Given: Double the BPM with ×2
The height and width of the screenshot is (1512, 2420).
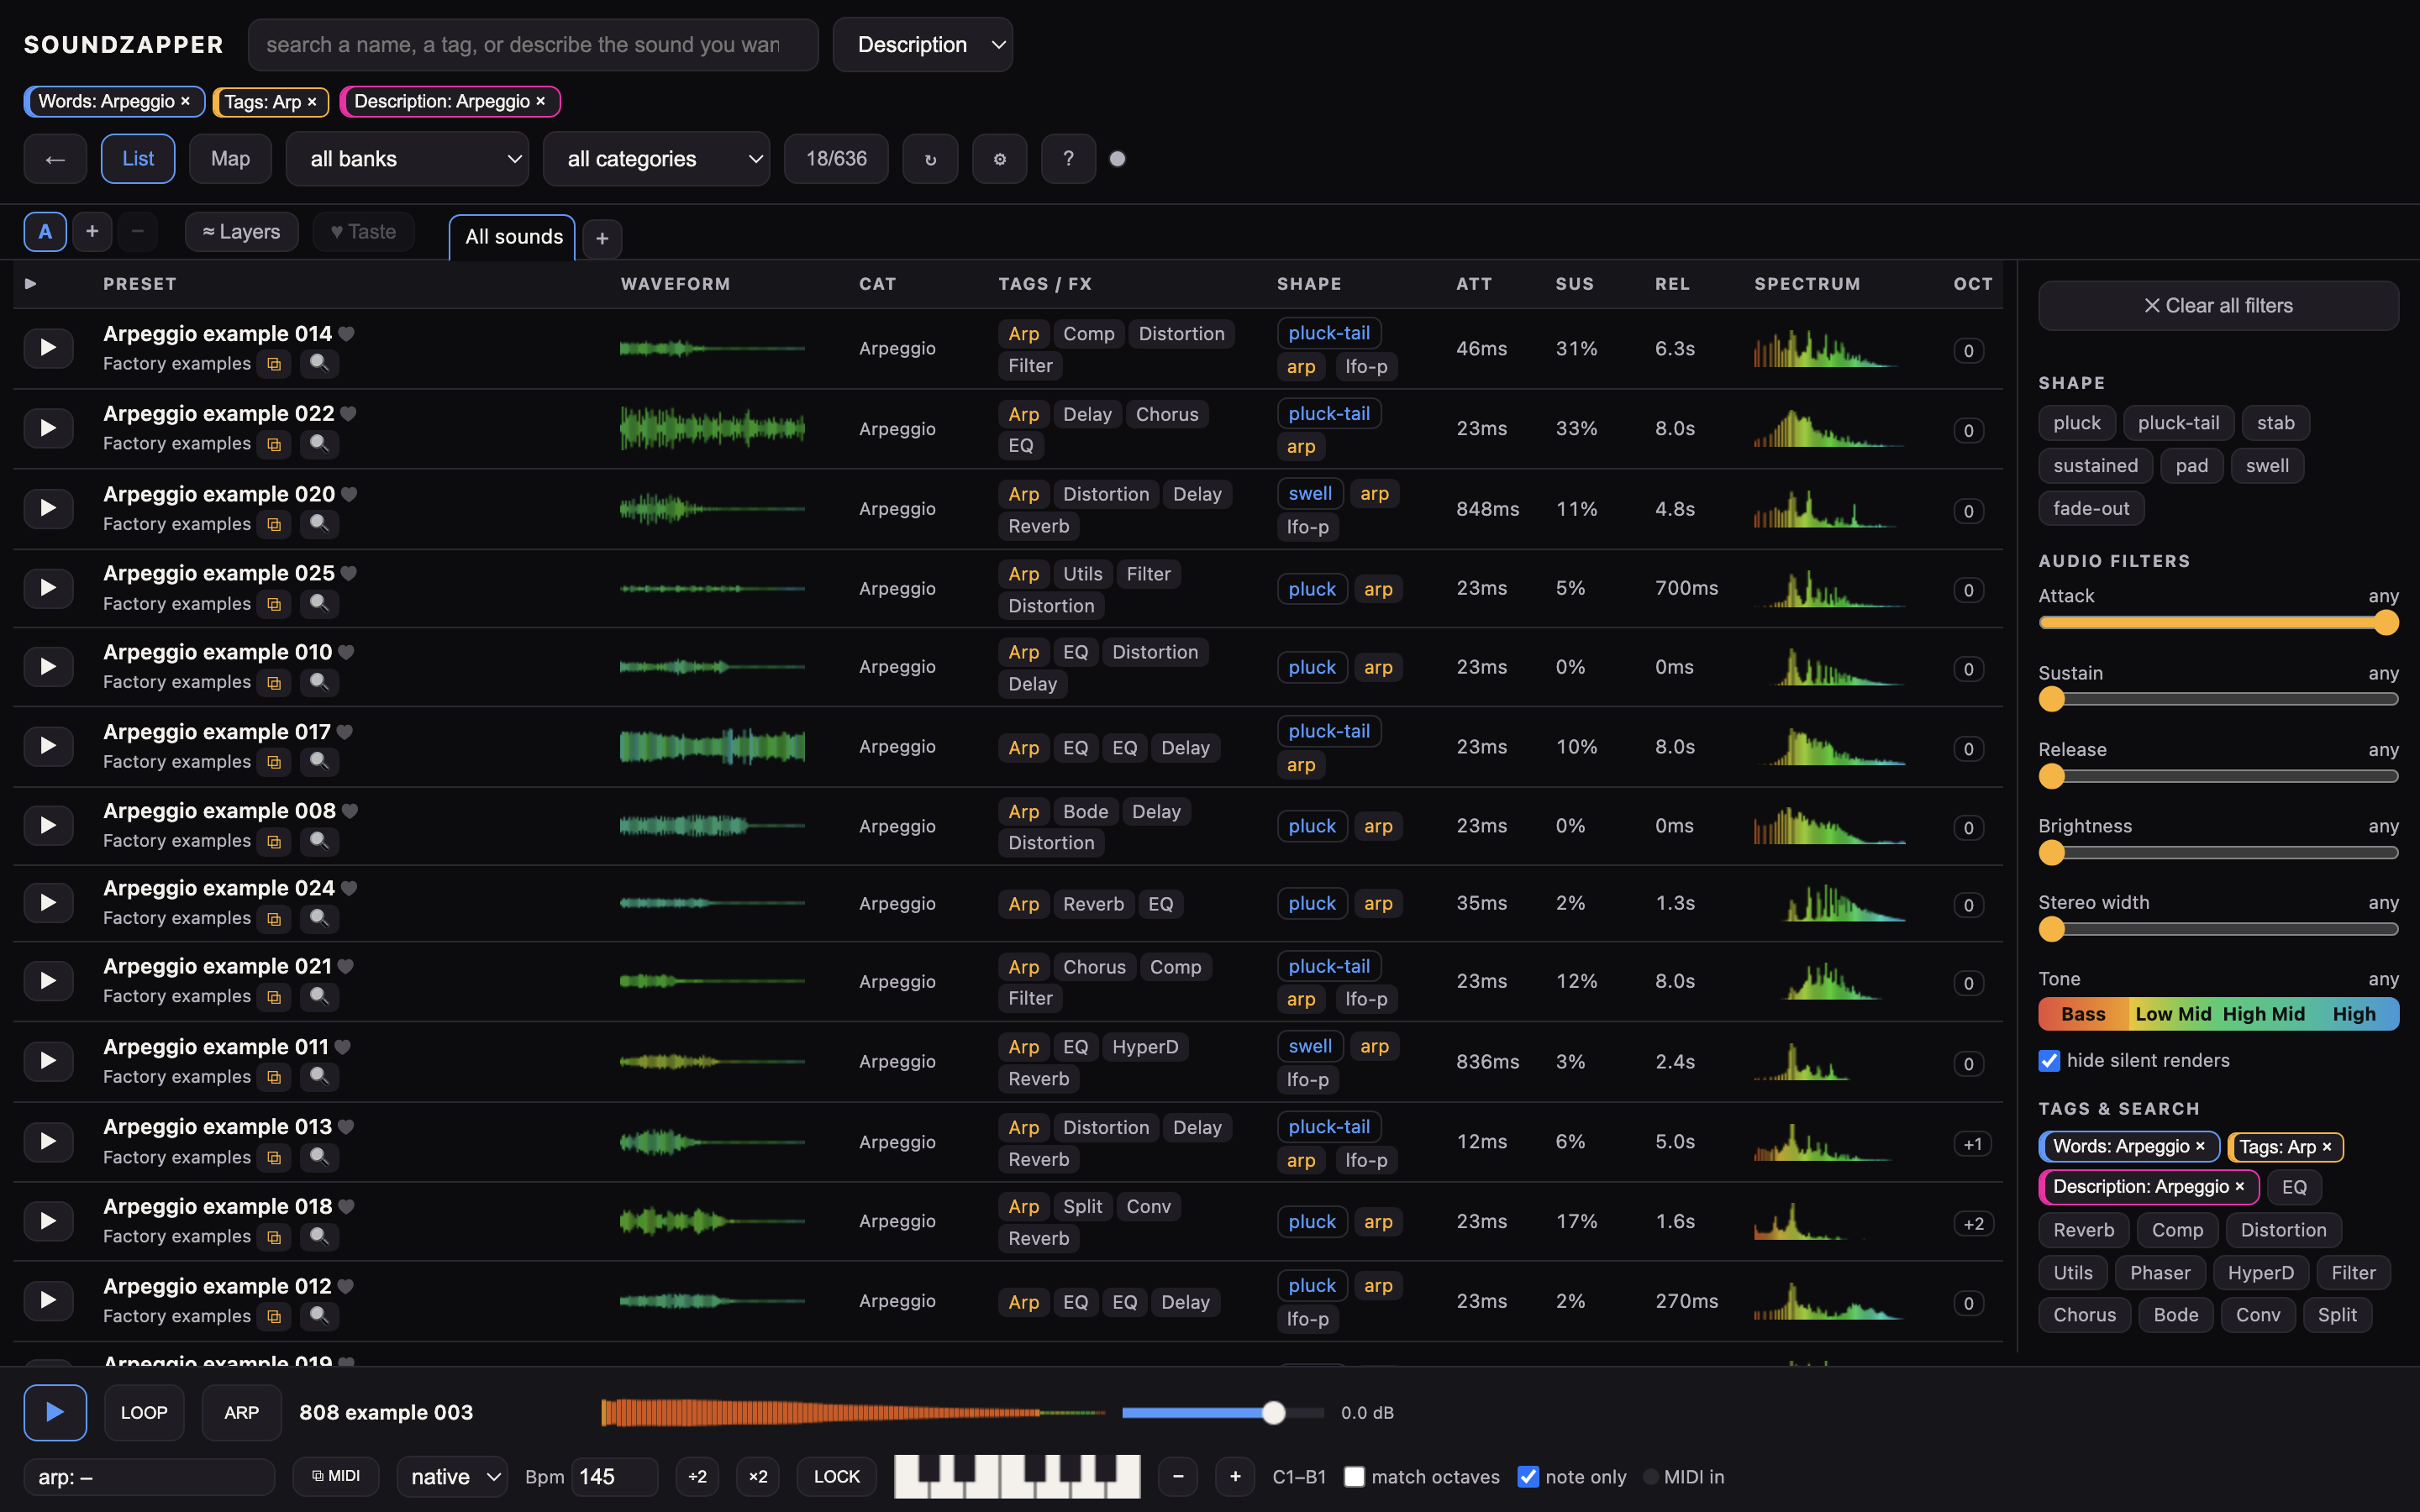Looking at the screenshot, I should 758,1476.
